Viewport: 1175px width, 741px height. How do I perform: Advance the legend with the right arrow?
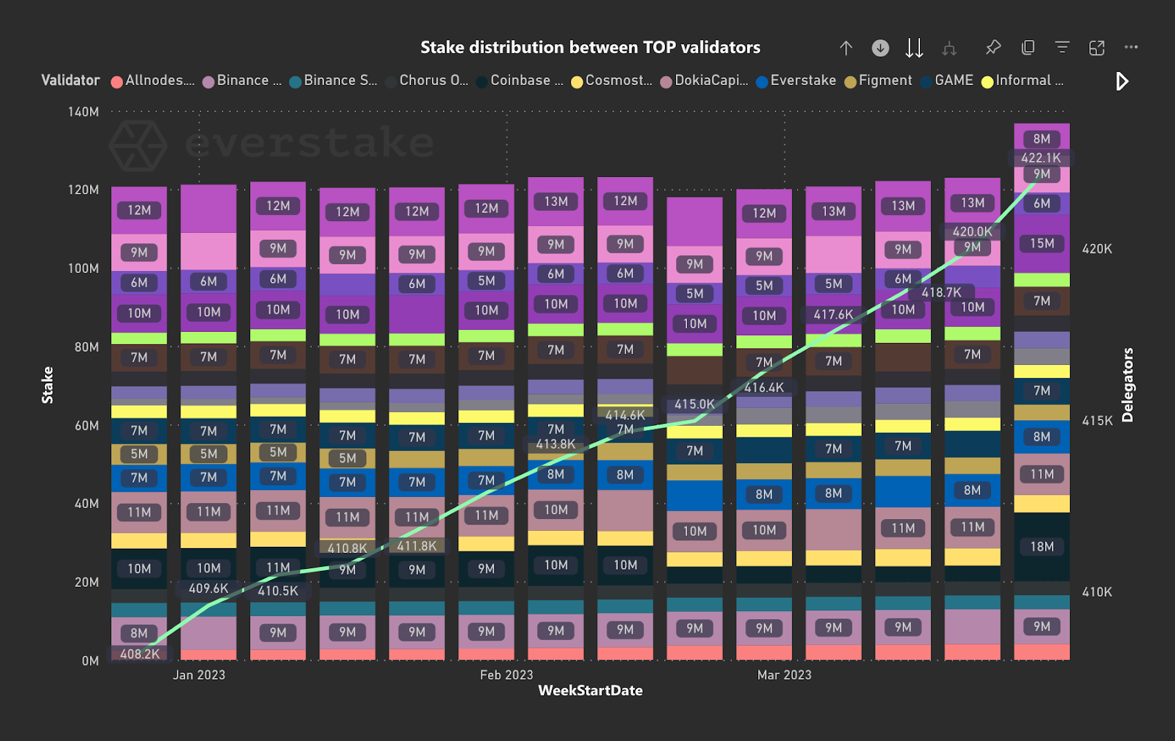coord(1122,82)
